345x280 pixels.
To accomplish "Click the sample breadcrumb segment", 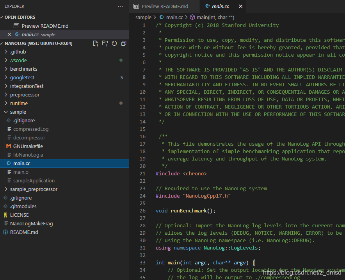I will click(x=143, y=18).
